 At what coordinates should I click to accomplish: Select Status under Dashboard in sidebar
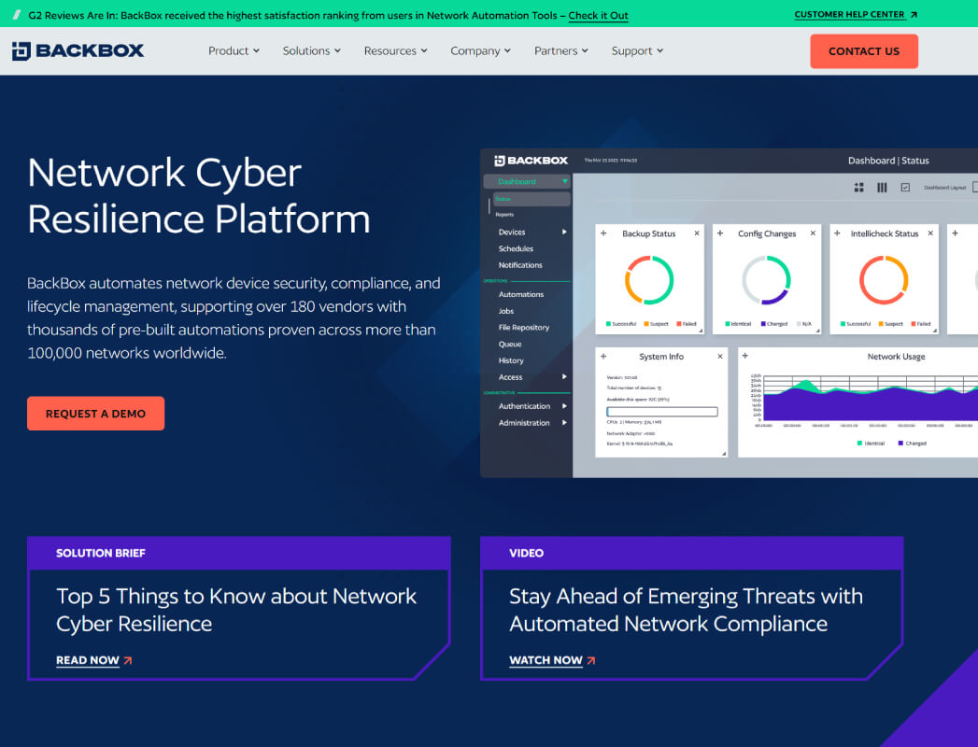532,199
